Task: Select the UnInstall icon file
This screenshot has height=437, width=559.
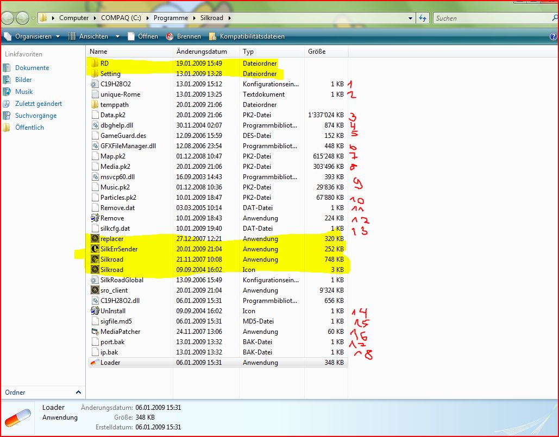Action: click(x=95, y=311)
